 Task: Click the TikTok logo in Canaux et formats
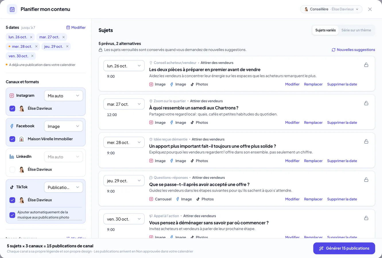(12, 187)
